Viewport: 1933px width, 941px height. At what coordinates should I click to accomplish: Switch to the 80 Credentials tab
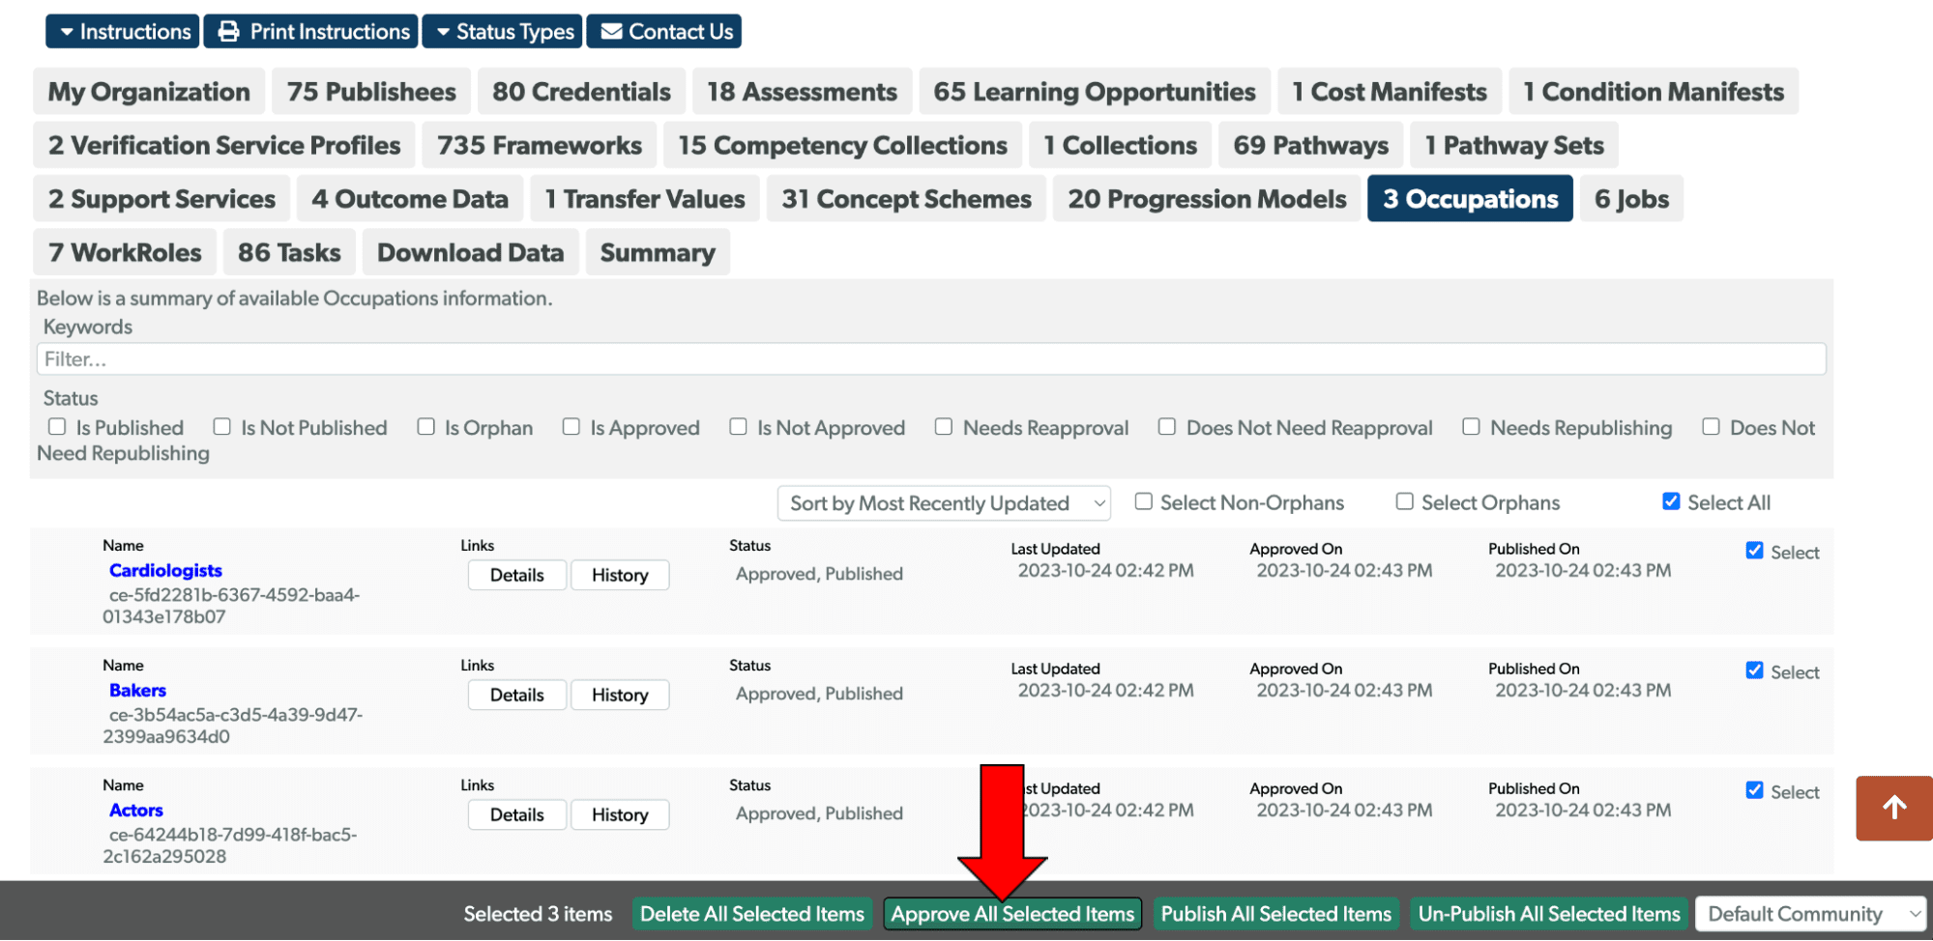click(581, 91)
